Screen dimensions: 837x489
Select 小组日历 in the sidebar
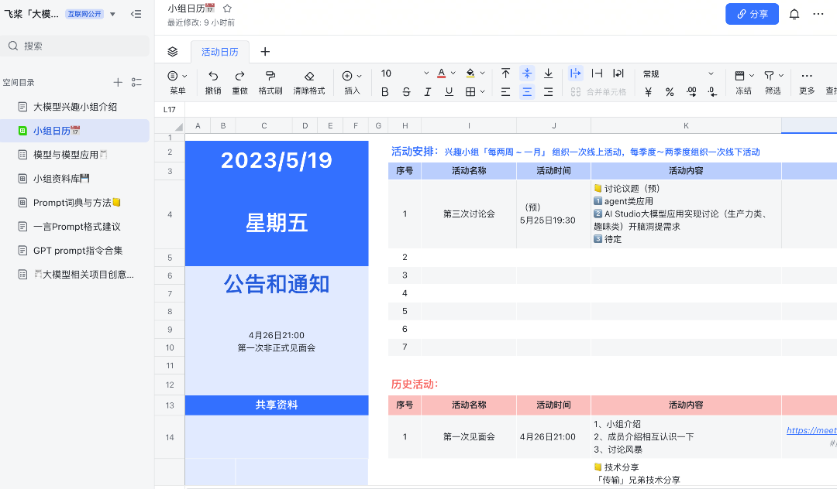[75, 131]
